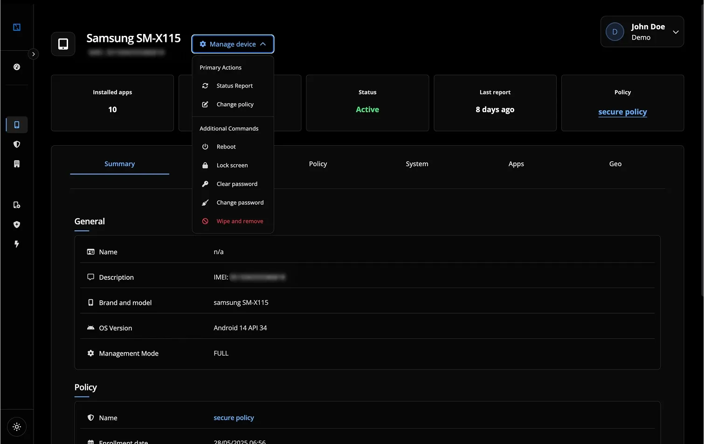
Task: Toggle the light/dark theme sun button
Action: 17,427
